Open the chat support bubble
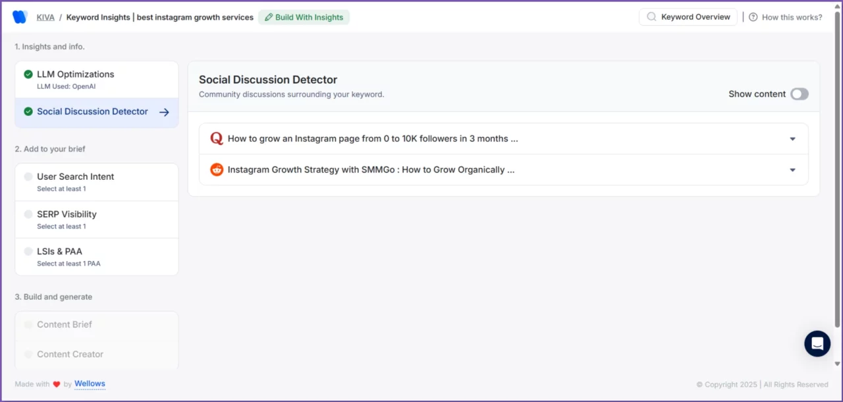 pyautogui.click(x=817, y=343)
